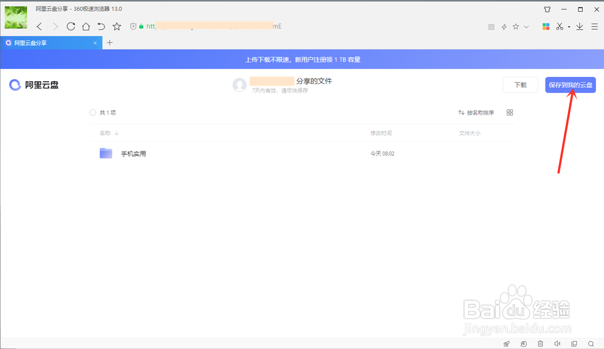Reload the page with refresh icon
The height and width of the screenshot is (349, 604).
[71, 27]
